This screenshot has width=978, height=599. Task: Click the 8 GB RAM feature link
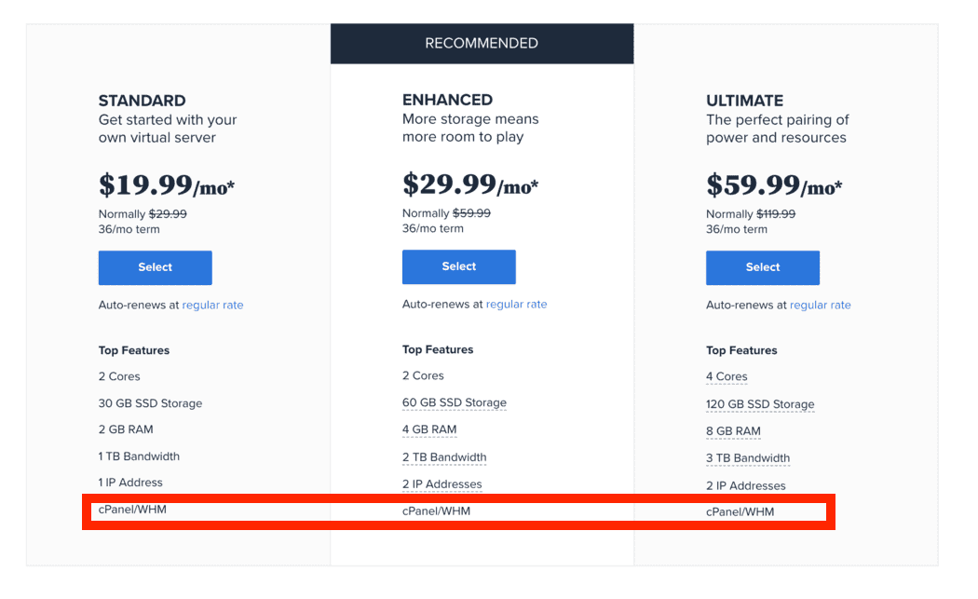click(733, 430)
